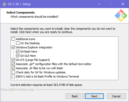Uncheck Windows Explorer integration

[x=13, y=47]
